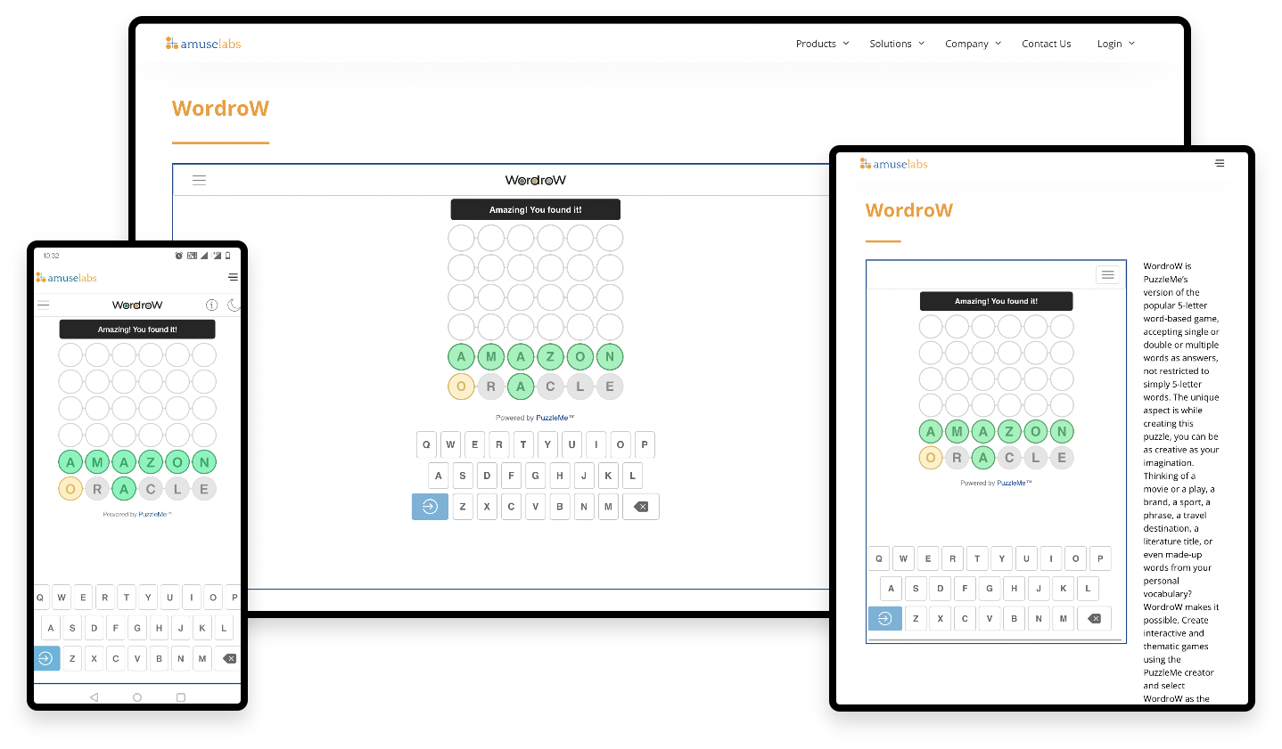
Task: Toggle the game menu button on the tablet
Action: pyautogui.click(x=1107, y=275)
